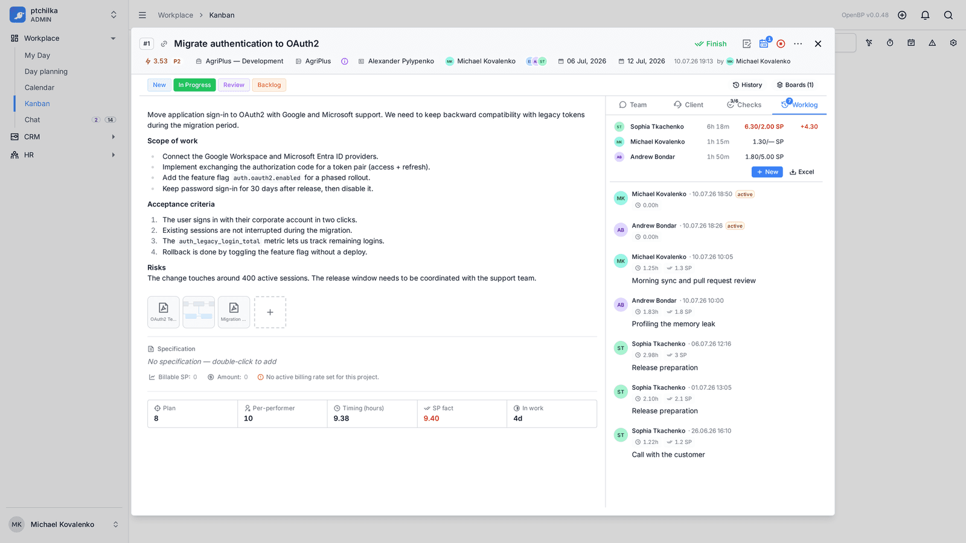The image size is (966, 543).
Task: Open worklog entry Profiling the memory leak
Action: pyautogui.click(x=673, y=324)
